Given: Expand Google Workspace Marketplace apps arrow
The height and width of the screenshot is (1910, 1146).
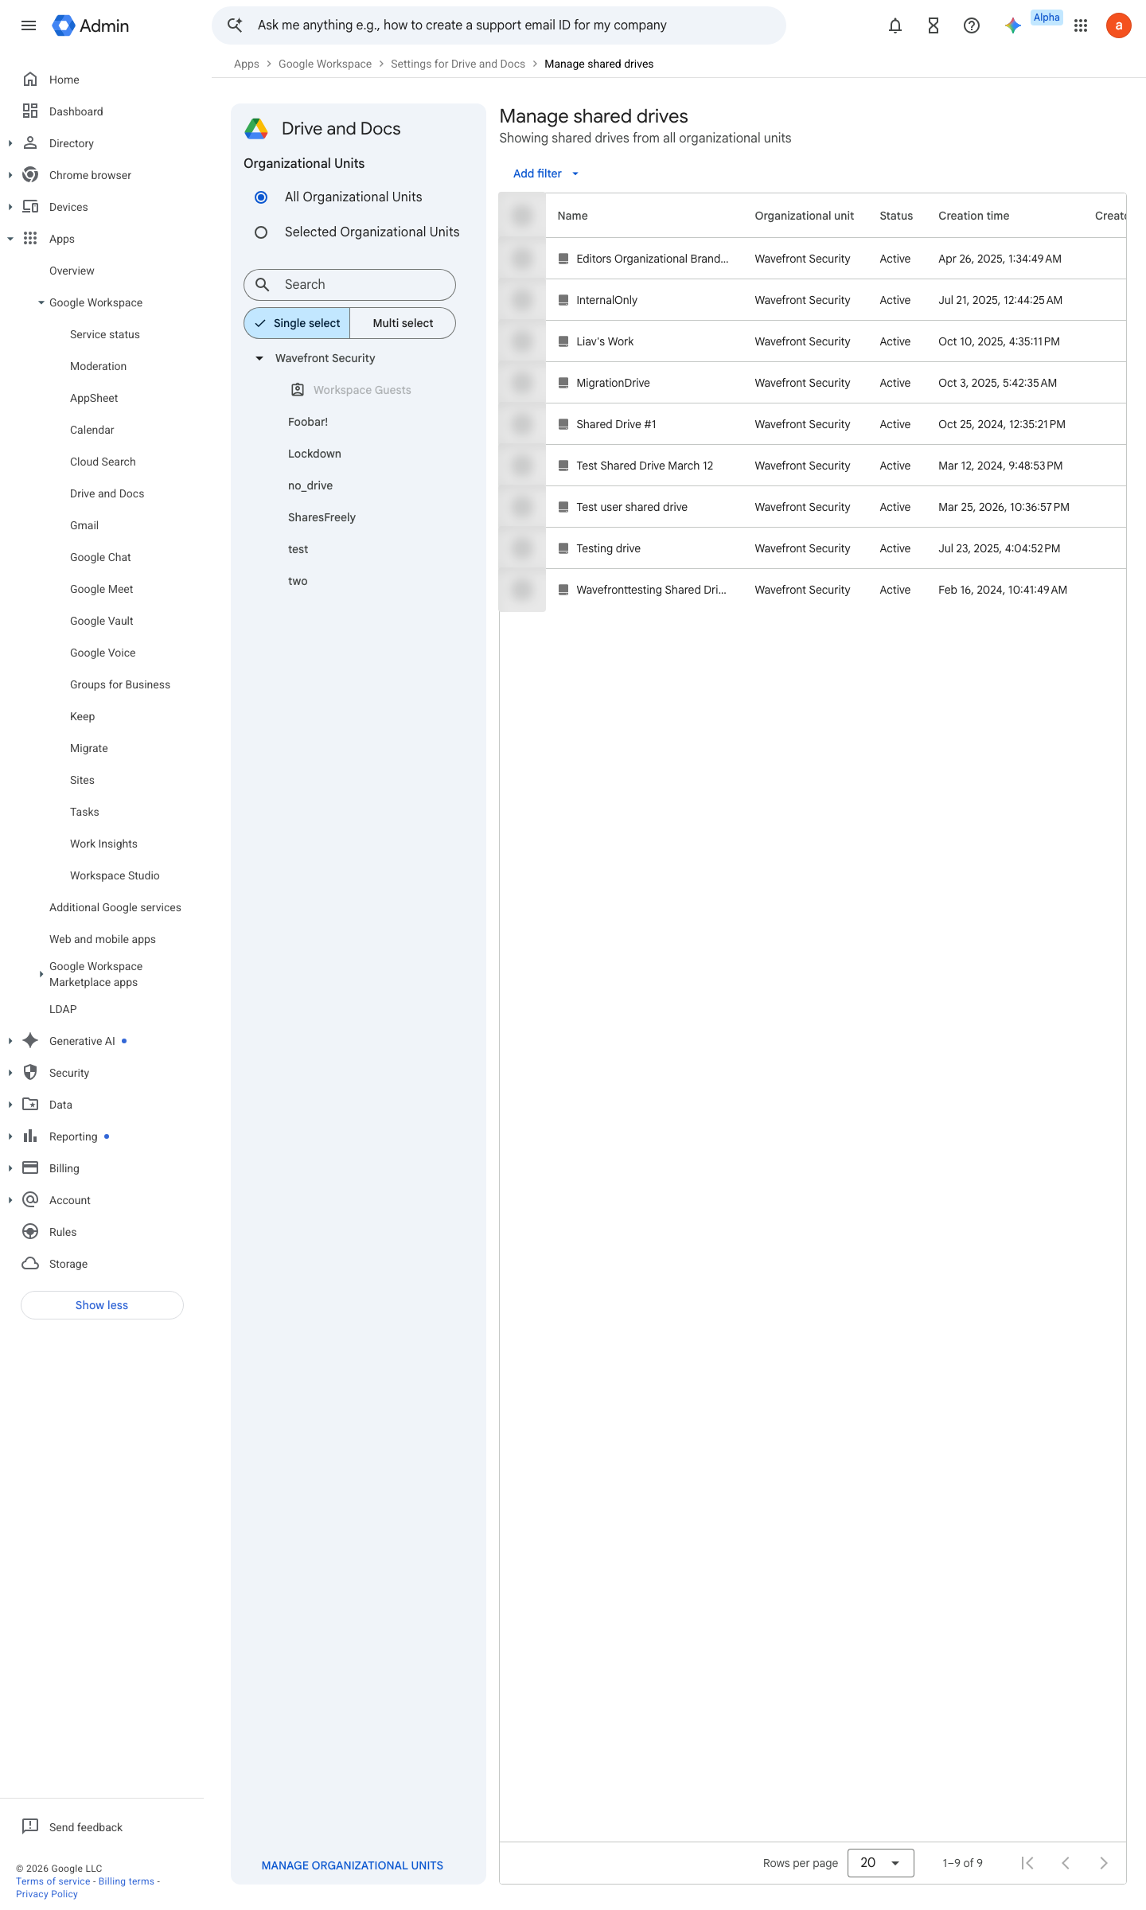Looking at the screenshot, I should click(41, 974).
